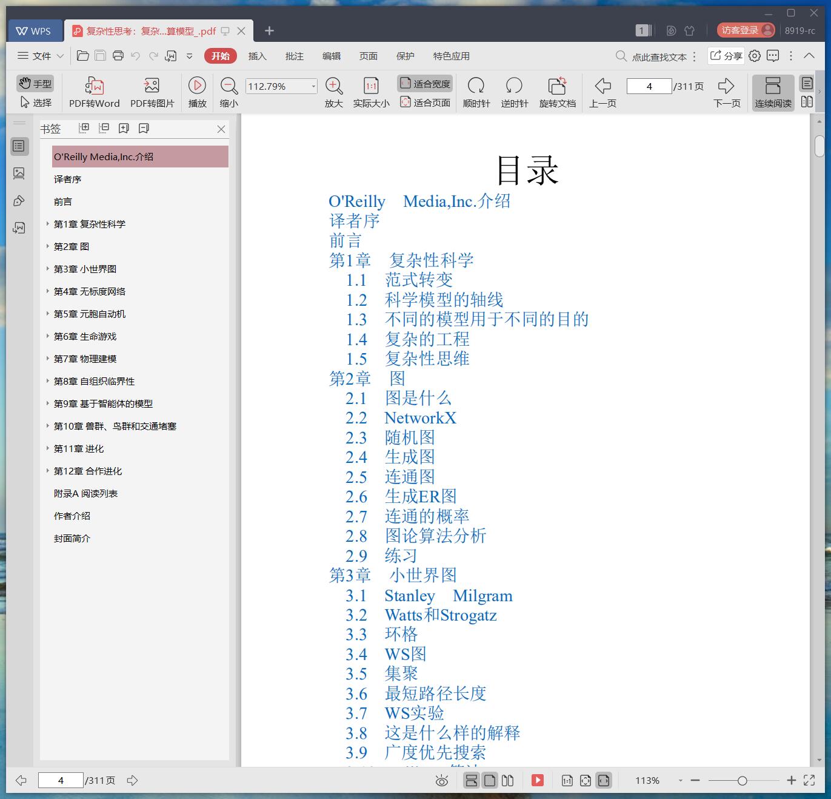Click red play button in status bar

(538, 780)
